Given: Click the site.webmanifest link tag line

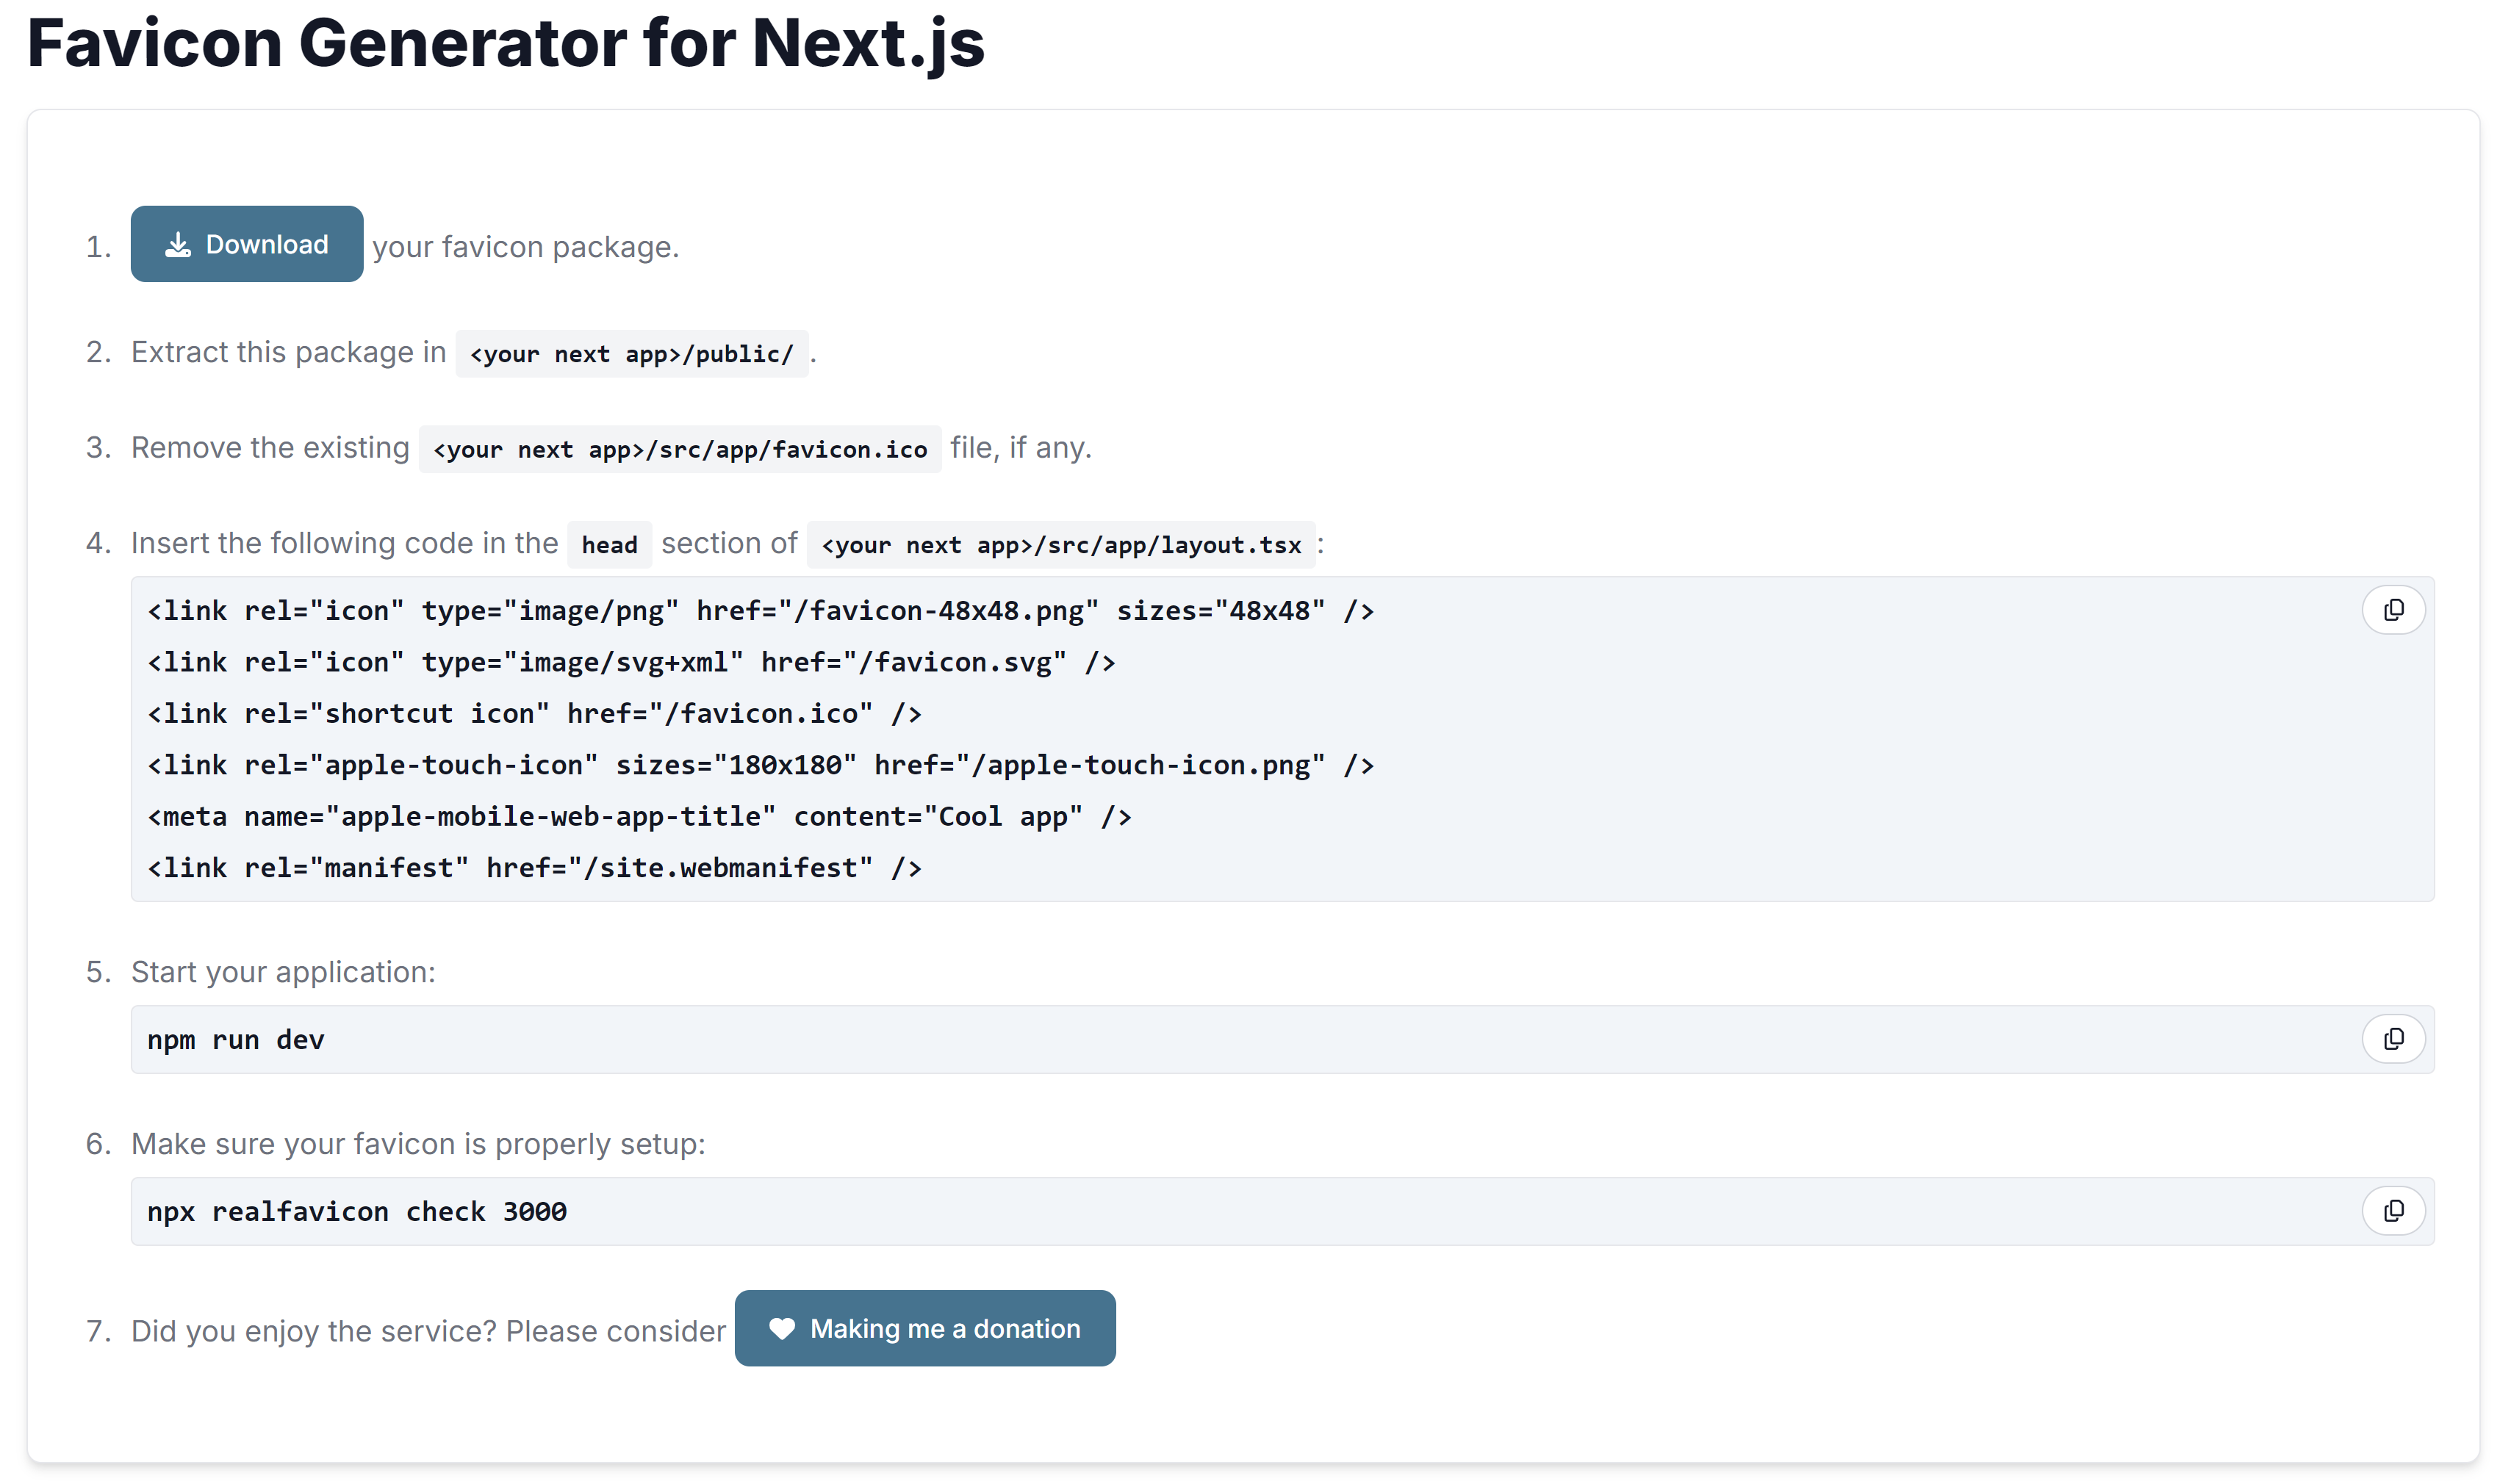Looking at the screenshot, I should point(534,868).
